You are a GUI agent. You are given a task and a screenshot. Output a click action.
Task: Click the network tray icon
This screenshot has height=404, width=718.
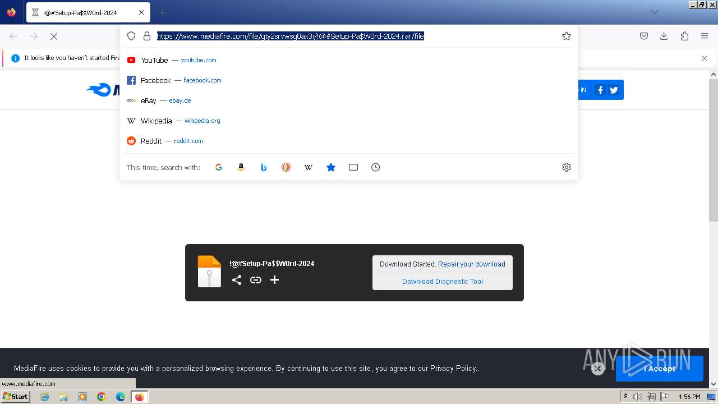(651, 397)
